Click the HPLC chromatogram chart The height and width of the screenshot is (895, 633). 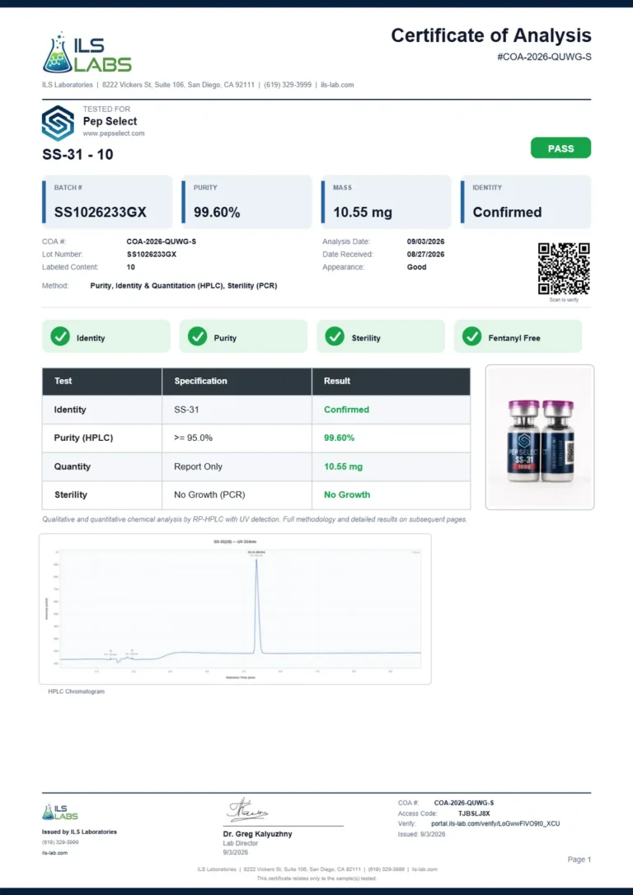235,609
